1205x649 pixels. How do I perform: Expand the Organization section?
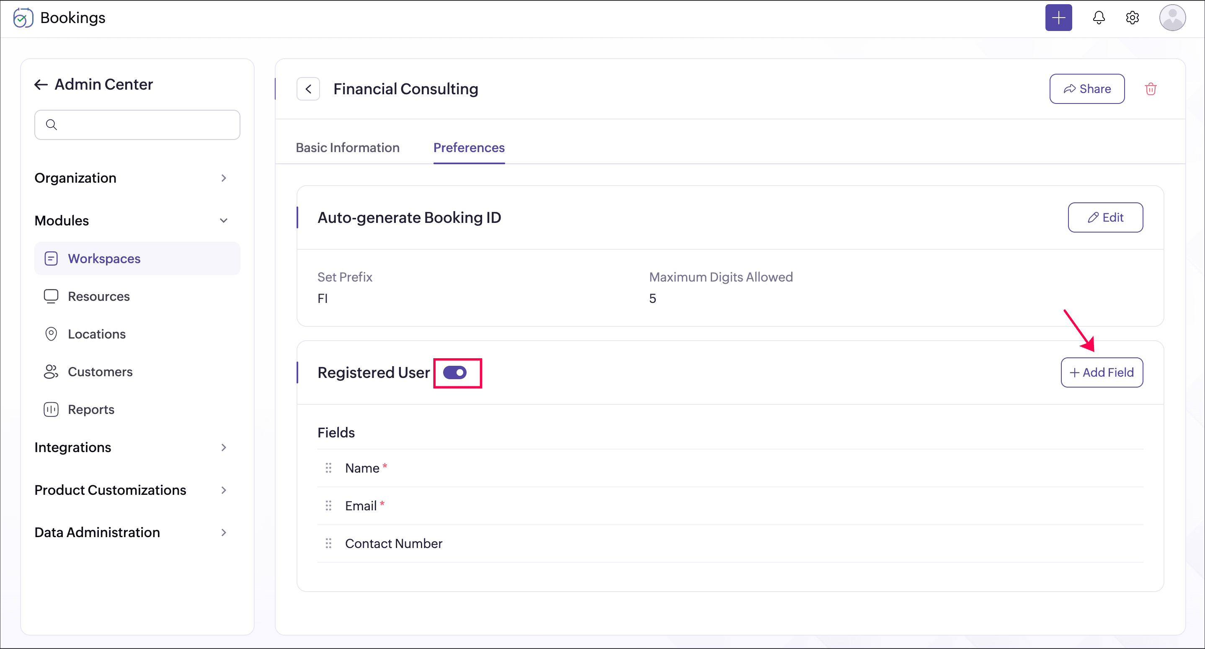click(224, 178)
